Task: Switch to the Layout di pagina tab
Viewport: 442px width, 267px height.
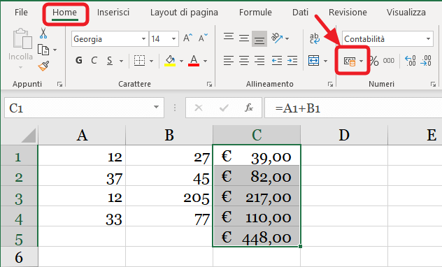Action: pos(184,13)
